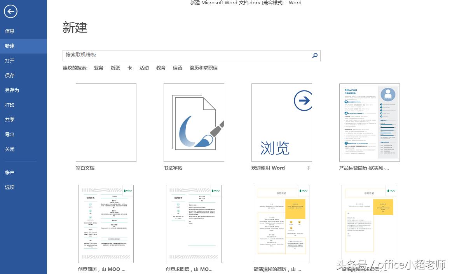Screen dimensions: 452x274
Task: Click the back arrow to exit backstage view
Action: (10, 12)
